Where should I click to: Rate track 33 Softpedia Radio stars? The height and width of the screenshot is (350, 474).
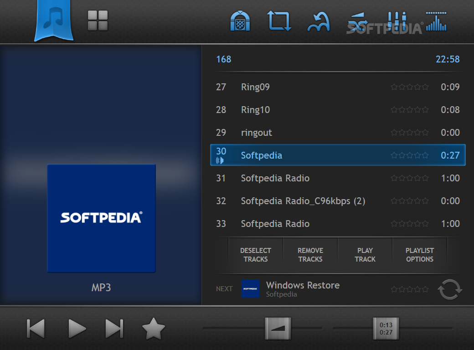pyautogui.click(x=410, y=224)
